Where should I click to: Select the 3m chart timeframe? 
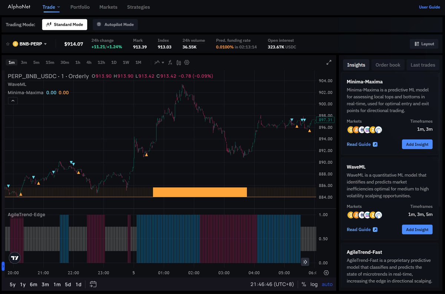(24, 63)
